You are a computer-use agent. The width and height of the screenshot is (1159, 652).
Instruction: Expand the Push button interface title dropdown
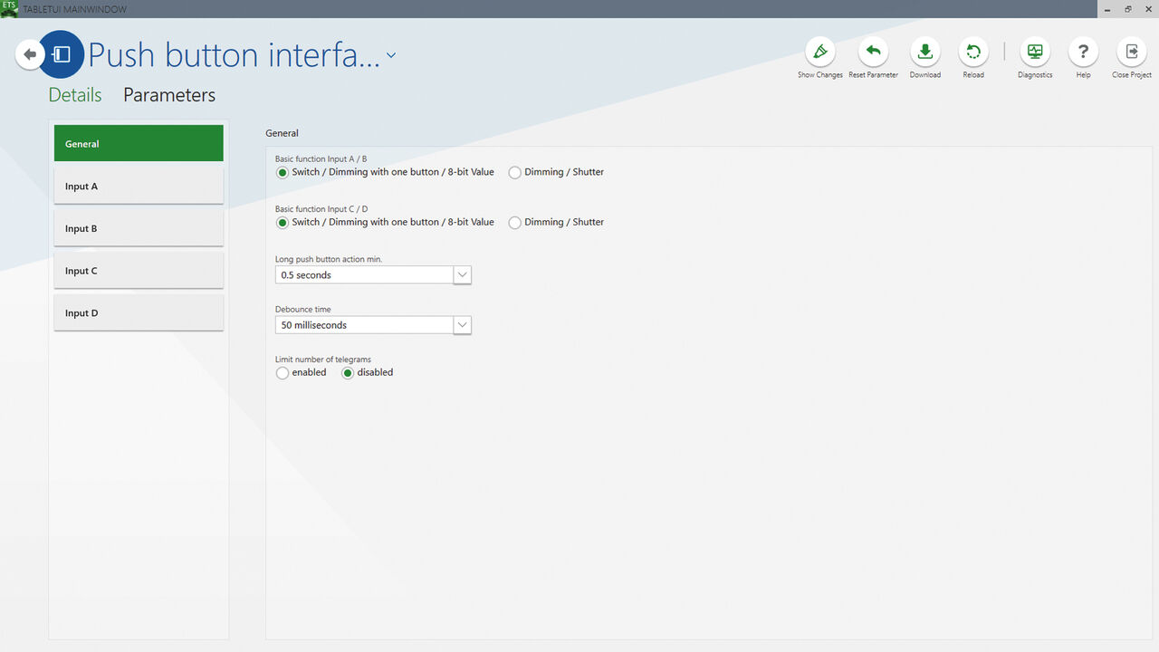[x=391, y=55]
